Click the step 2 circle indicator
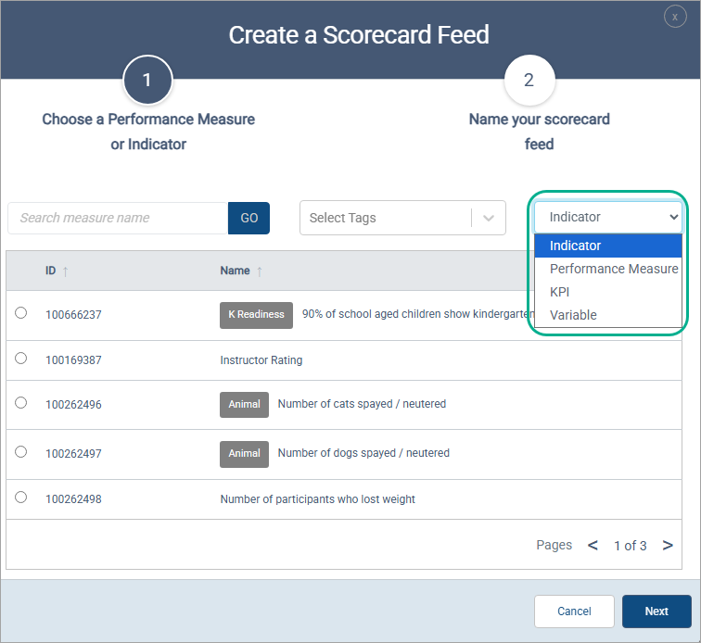The width and height of the screenshot is (701, 643). (x=529, y=81)
